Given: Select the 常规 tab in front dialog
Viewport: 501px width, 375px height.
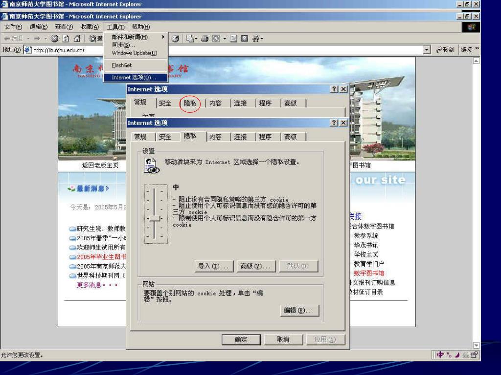Looking at the screenshot, I should pyautogui.click(x=140, y=137).
